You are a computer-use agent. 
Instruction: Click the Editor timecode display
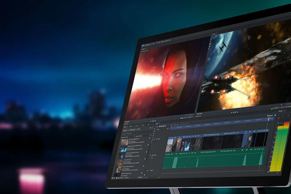(x=162, y=126)
